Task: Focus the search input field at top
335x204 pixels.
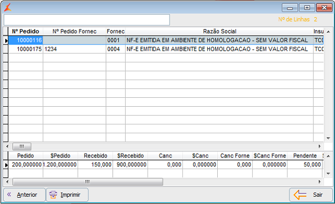Action: 87,20
